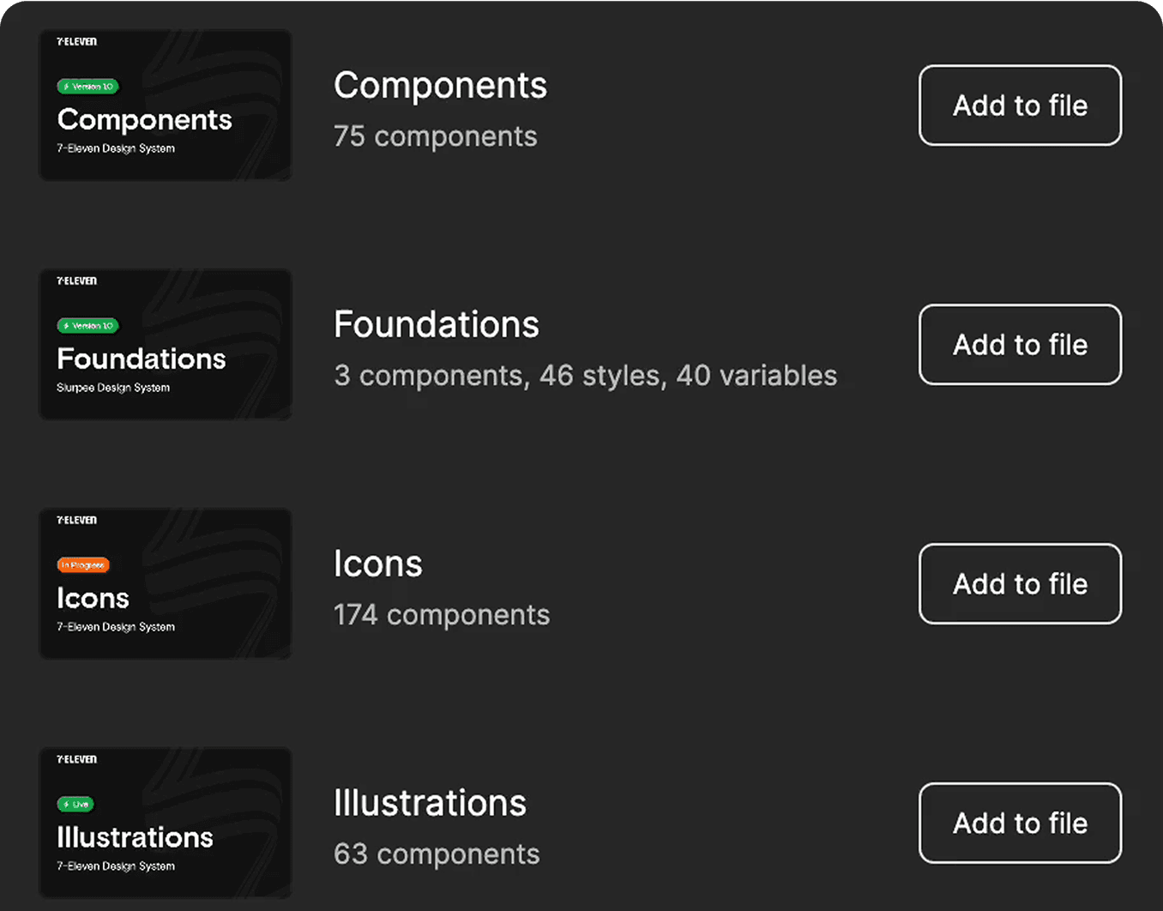Open the Components library thumbnail
The width and height of the screenshot is (1163, 911).
166,106
